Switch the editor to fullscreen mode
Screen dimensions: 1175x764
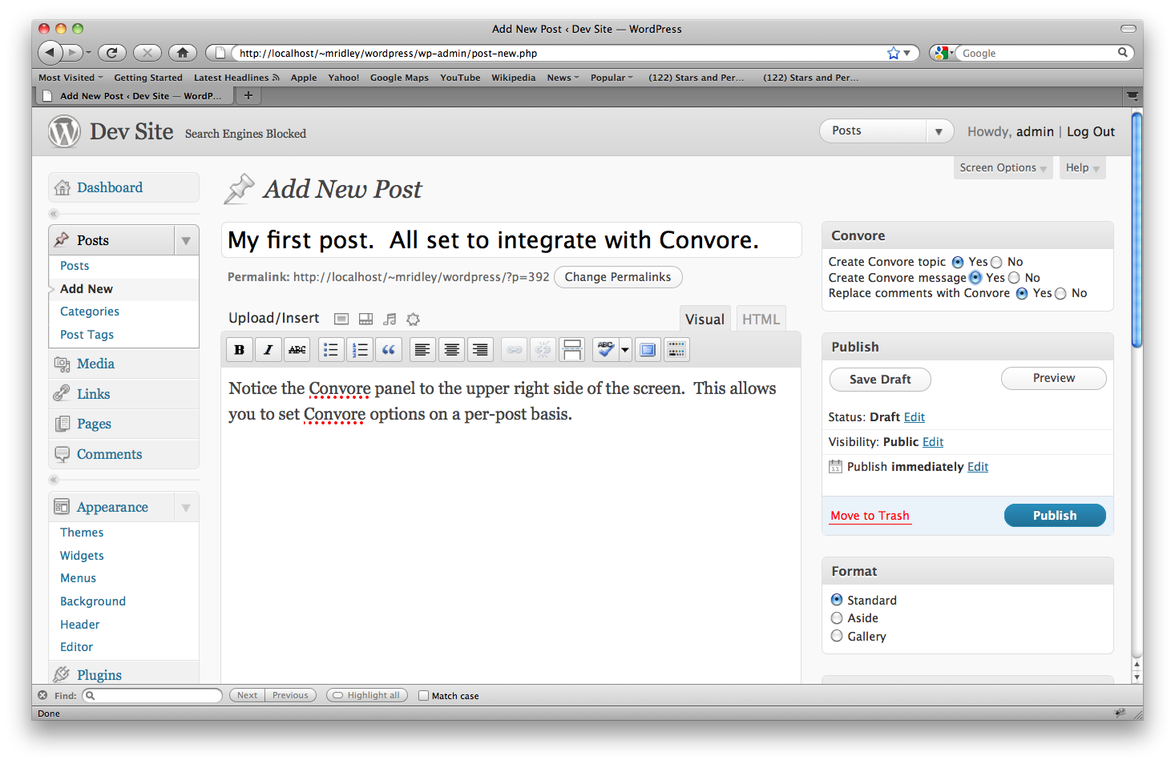point(648,350)
